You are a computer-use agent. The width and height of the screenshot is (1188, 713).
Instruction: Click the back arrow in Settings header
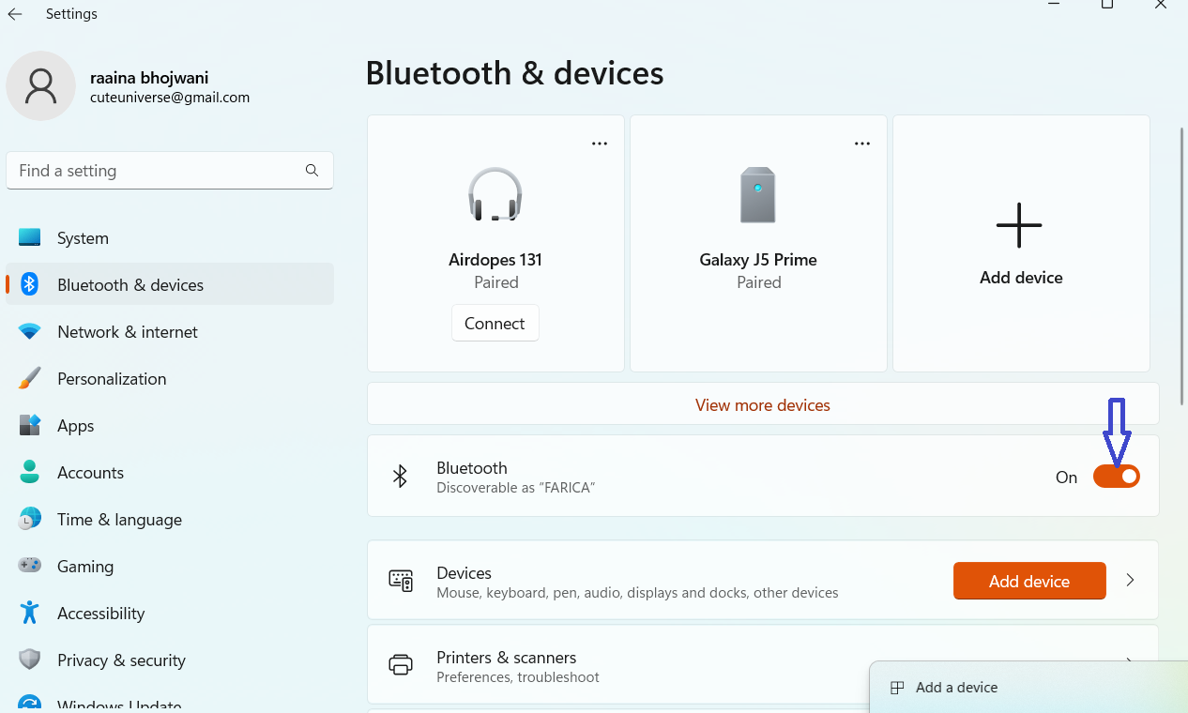click(x=15, y=14)
